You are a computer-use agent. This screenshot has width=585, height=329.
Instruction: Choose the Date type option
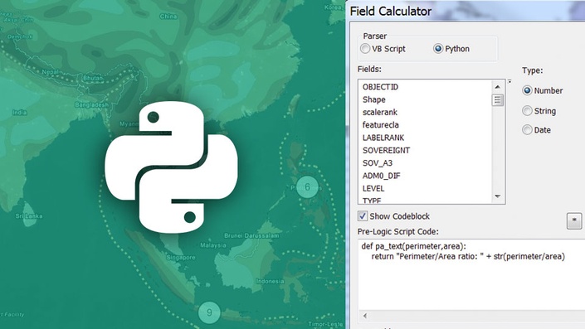(x=527, y=130)
